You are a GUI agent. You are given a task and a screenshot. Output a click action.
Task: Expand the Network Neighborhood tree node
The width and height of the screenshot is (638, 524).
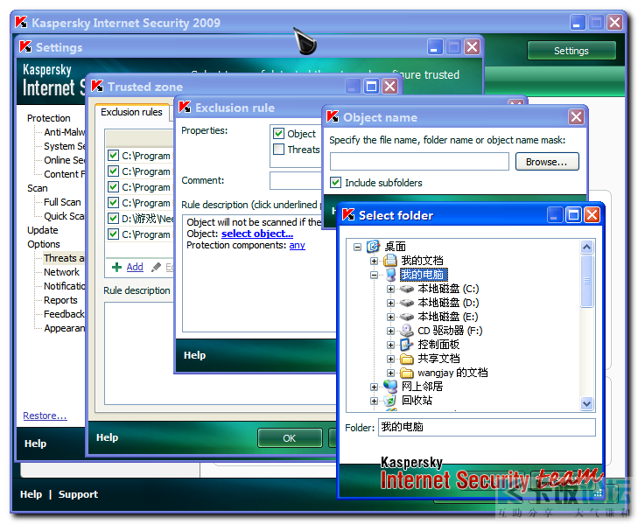coord(374,387)
